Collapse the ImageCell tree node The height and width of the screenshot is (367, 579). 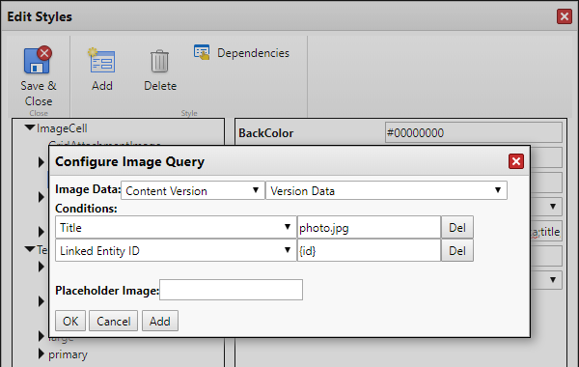30,127
